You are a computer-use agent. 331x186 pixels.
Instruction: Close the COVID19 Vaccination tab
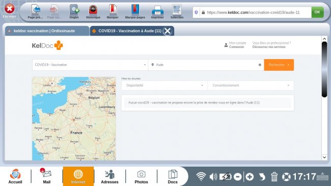coord(168,31)
